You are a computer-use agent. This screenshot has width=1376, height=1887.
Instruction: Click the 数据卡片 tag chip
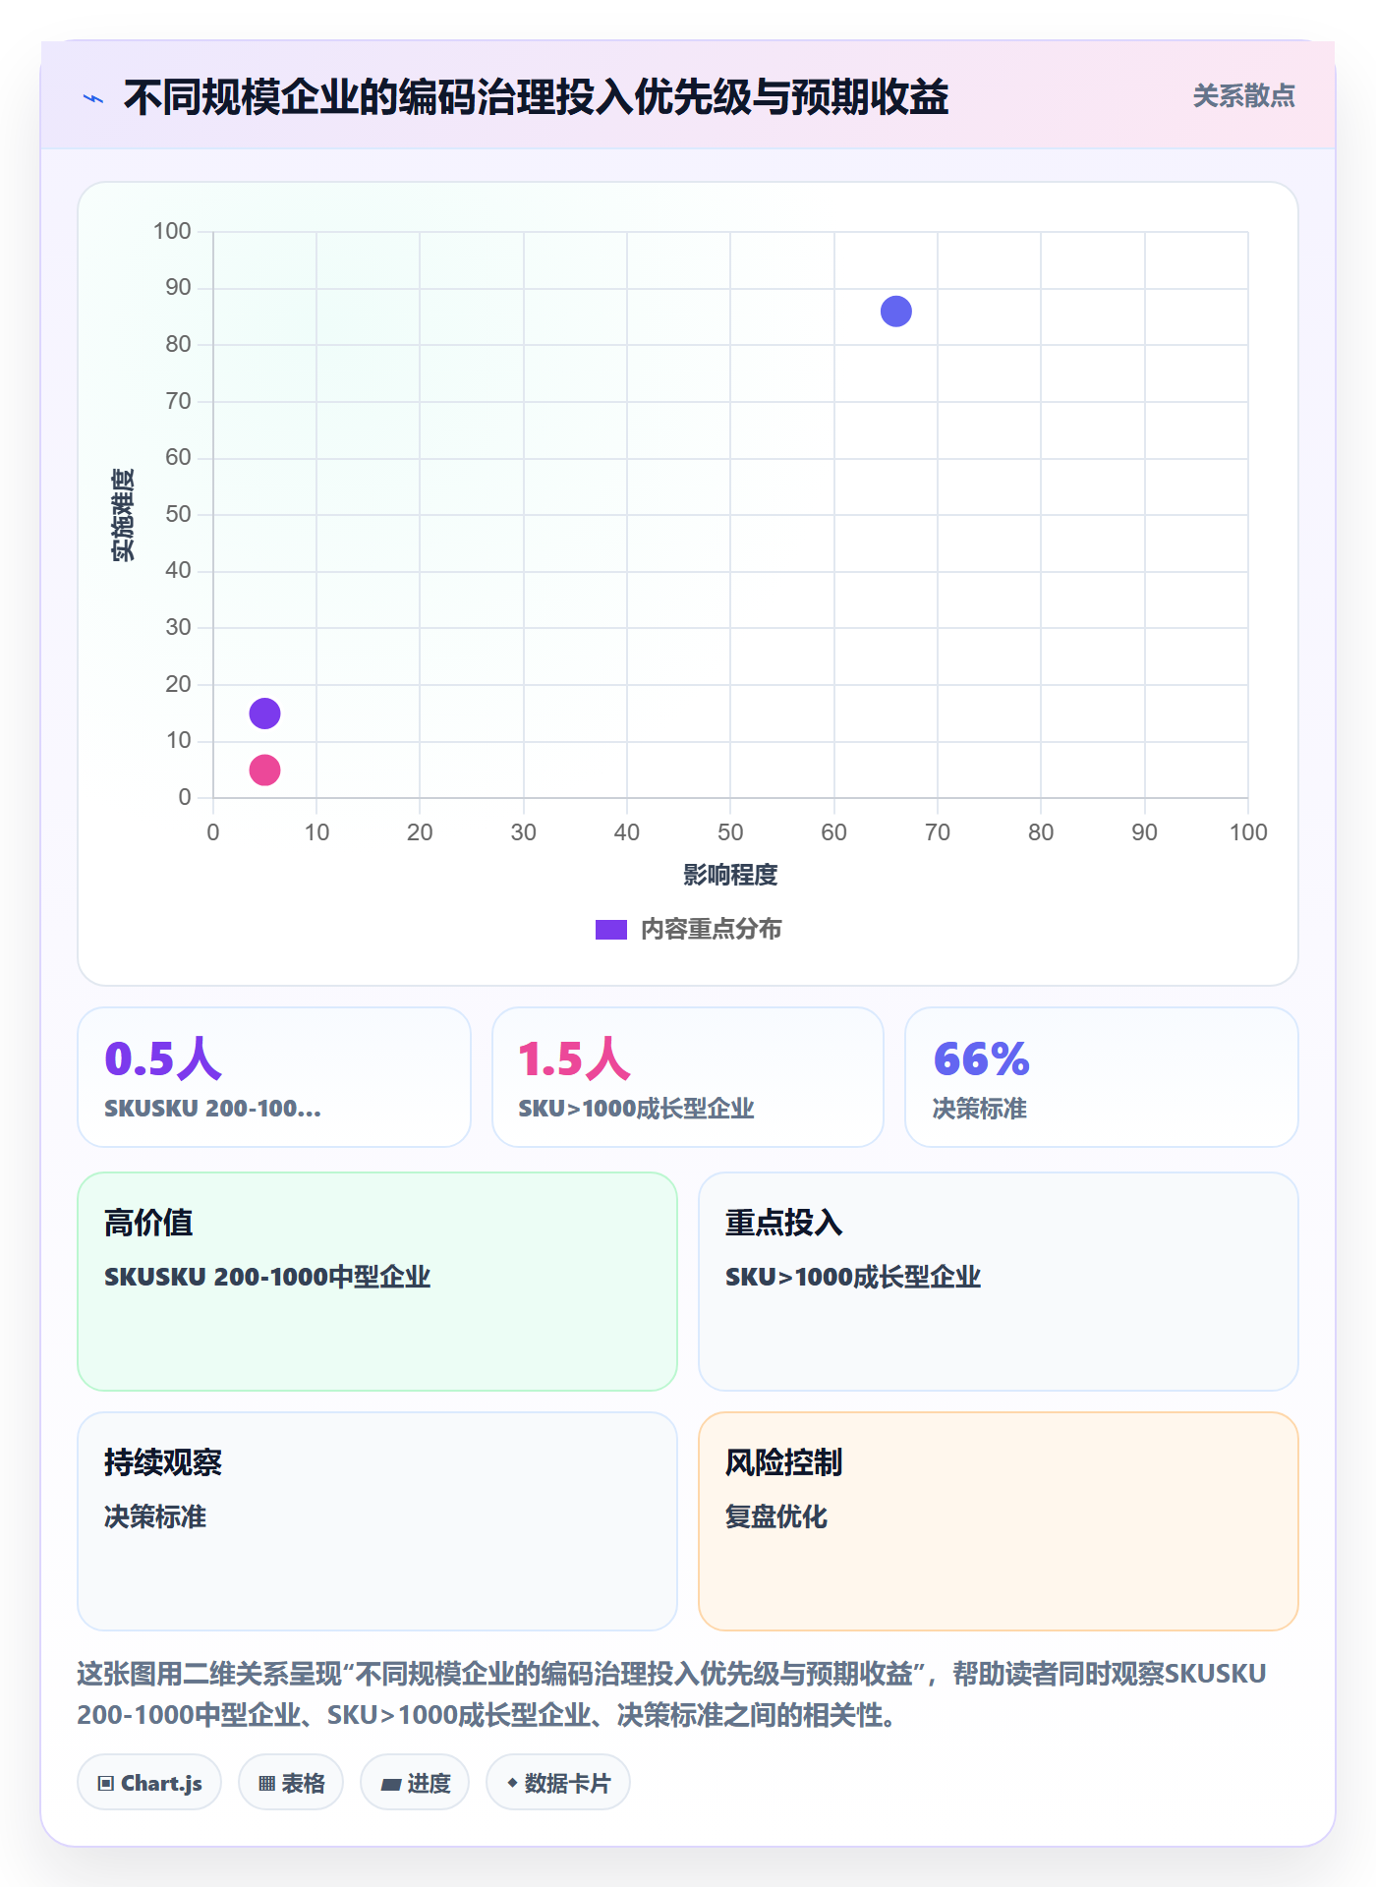(558, 1783)
